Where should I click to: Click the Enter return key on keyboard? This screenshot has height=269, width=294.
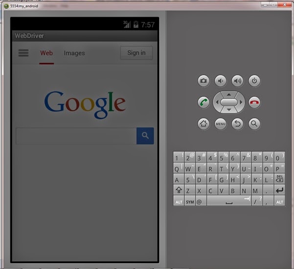click(x=279, y=190)
